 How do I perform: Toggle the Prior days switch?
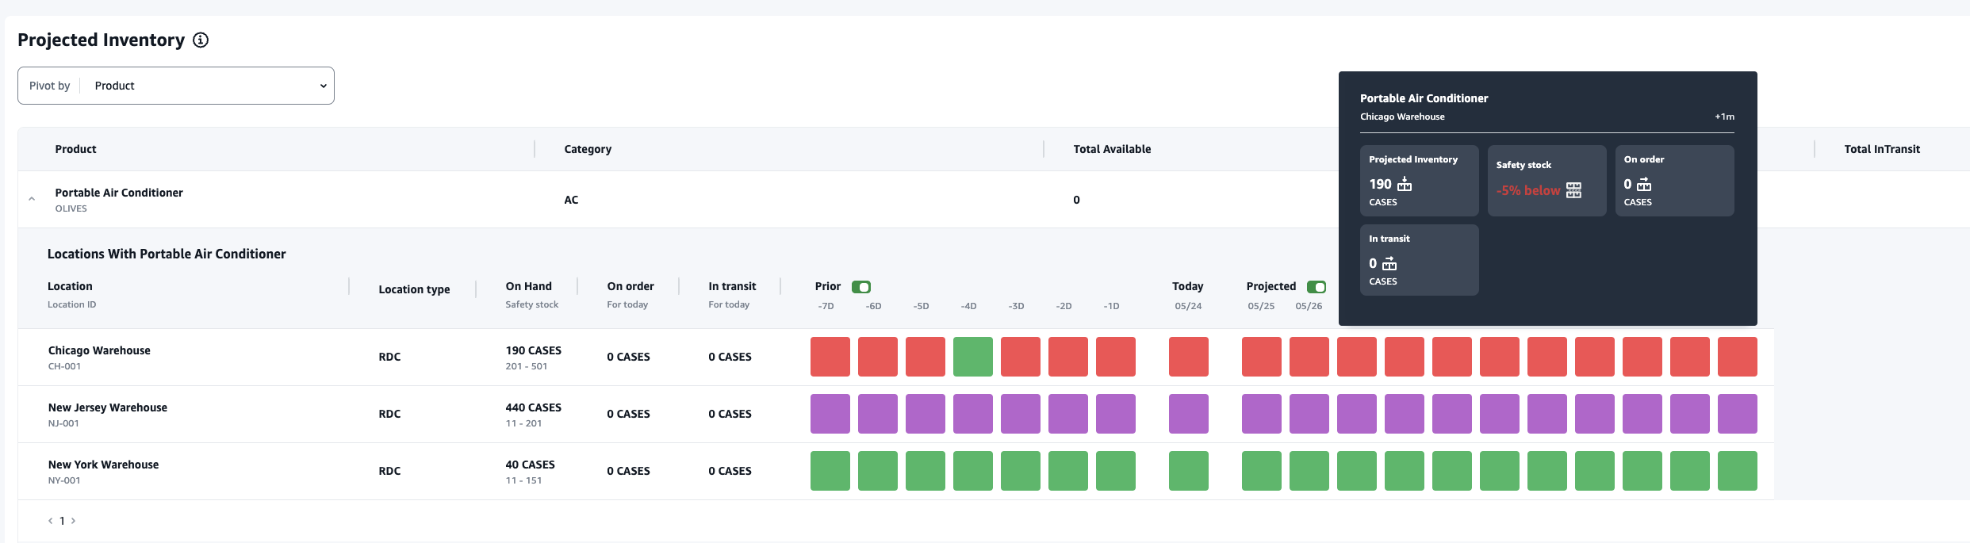click(x=861, y=287)
